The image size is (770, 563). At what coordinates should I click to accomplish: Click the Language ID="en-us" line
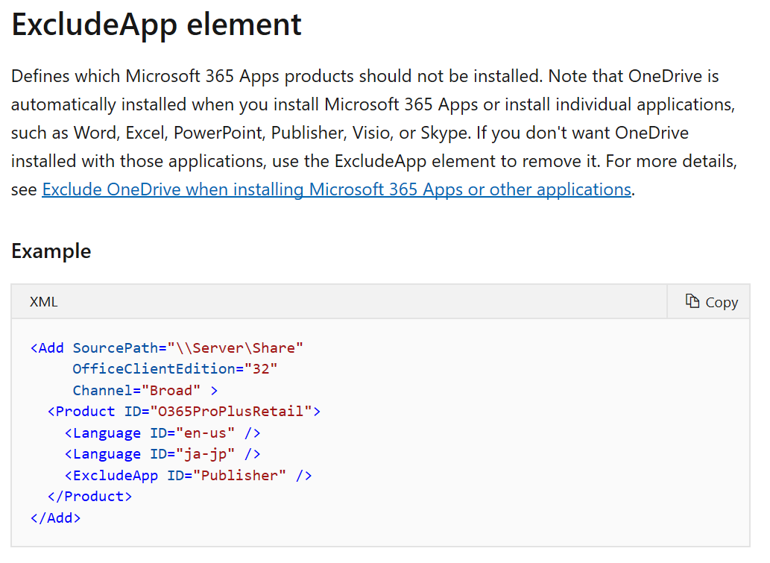click(162, 433)
